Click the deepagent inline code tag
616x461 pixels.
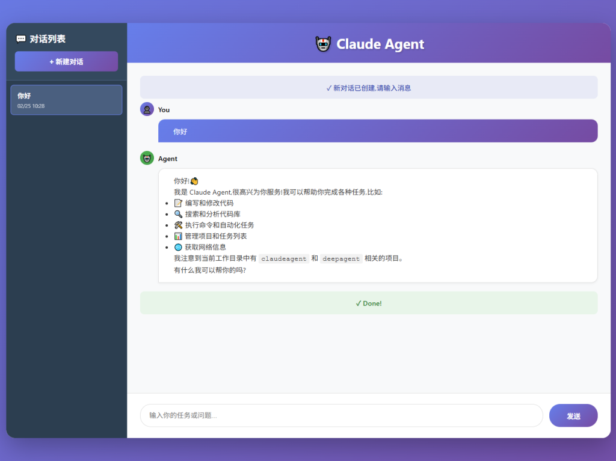coord(341,258)
